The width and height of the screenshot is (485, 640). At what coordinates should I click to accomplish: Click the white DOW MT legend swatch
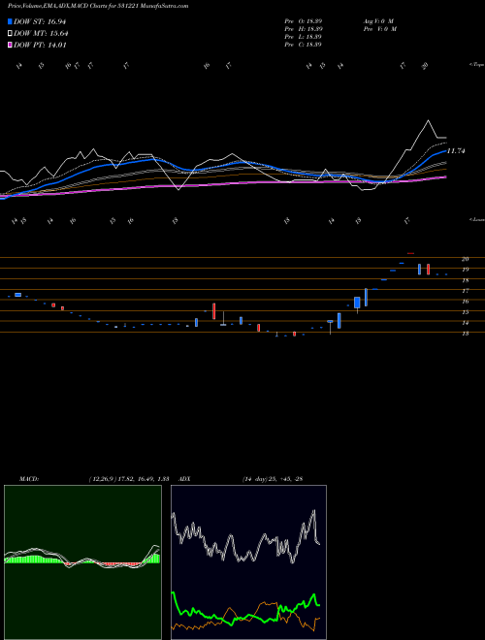(11, 34)
